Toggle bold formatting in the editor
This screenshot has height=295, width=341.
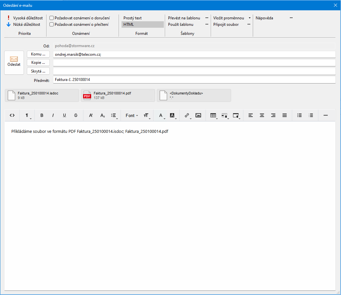tap(42, 115)
